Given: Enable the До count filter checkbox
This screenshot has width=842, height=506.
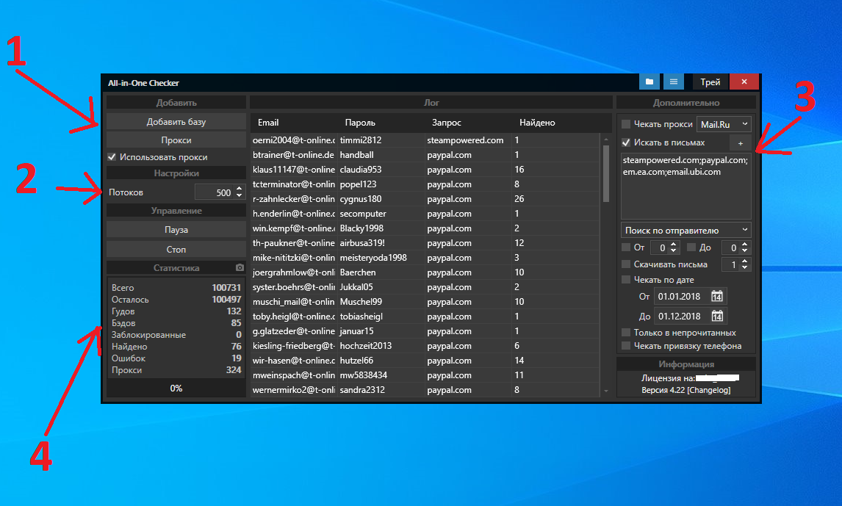Looking at the screenshot, I should tap(691, 247).
